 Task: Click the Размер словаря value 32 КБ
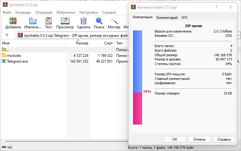coord(228,93)
